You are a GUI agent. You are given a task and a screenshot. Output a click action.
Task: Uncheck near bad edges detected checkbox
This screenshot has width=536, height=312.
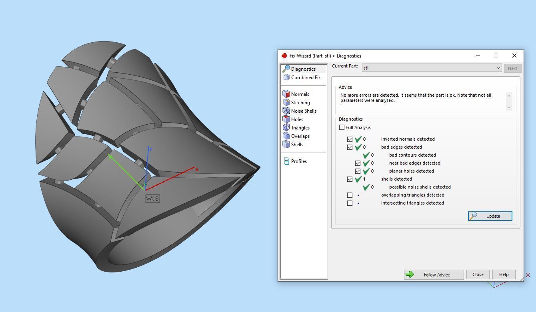(358, 163)
